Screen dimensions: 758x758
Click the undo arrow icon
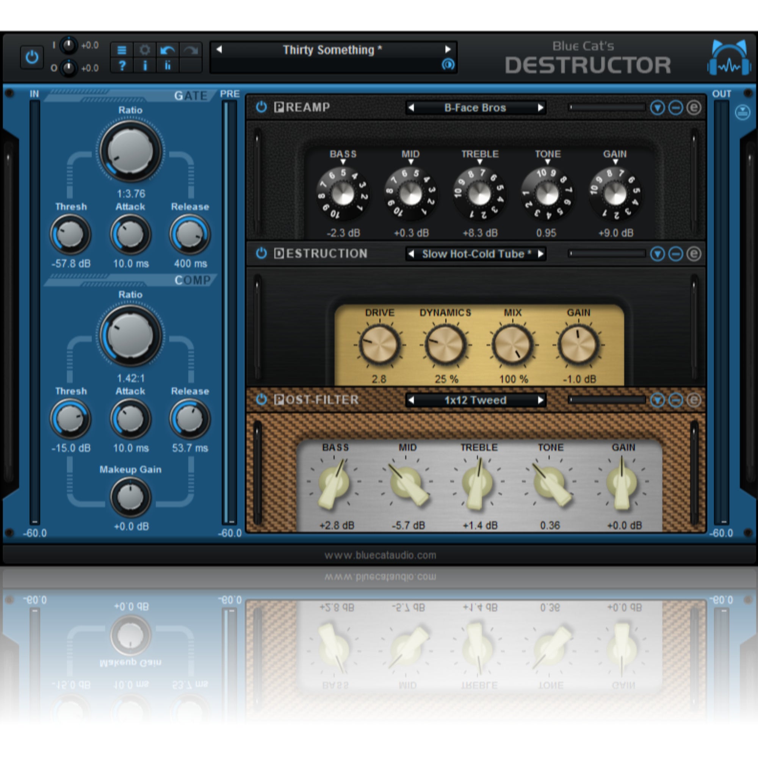coord(168,50)
